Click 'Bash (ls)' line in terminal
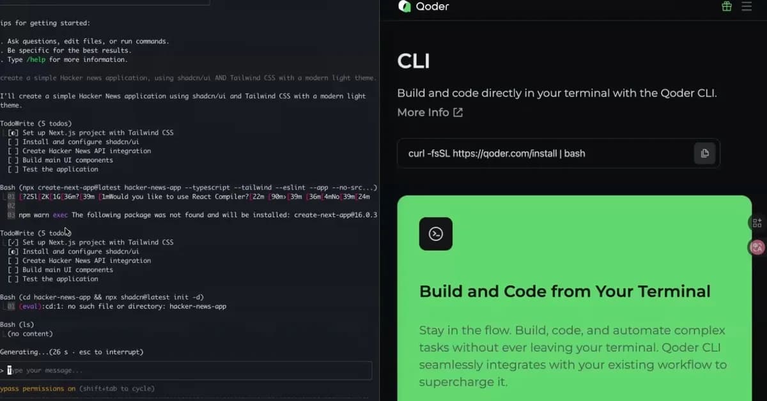767x401 pixels. pyautogui.click(x=17, y=325)
